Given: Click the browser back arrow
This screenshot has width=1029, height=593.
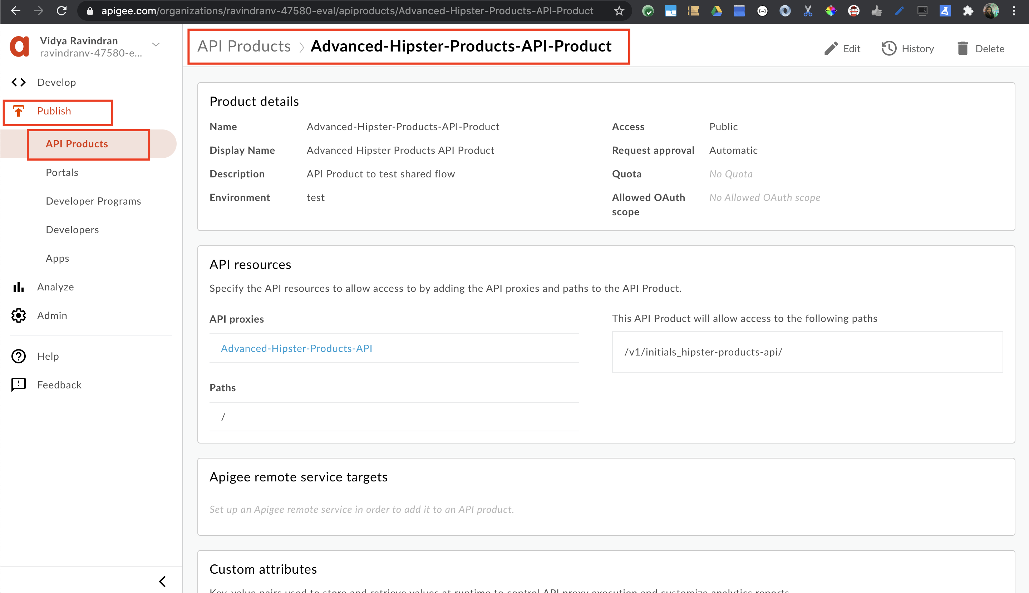Looking at the screenshot, I should (x=15, y=11).
